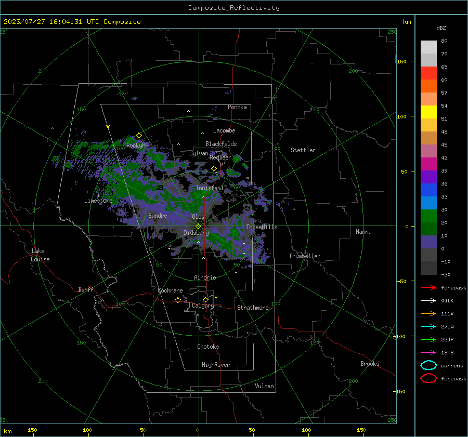The image size is (468, 437).
Task: Pick the orange 57-60 dBZ swatch
Action: [428, 86]
